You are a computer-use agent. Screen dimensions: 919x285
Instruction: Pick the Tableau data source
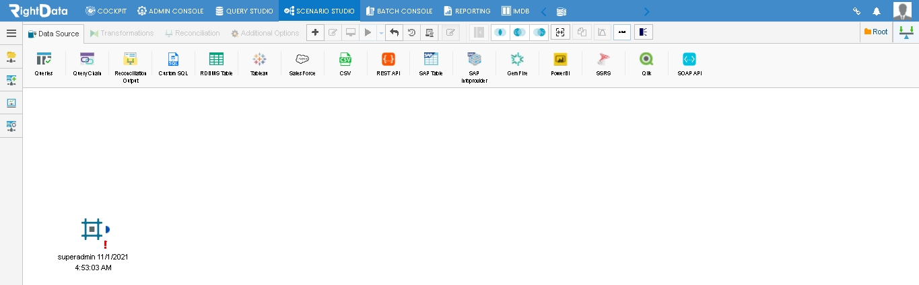point(259,58)
